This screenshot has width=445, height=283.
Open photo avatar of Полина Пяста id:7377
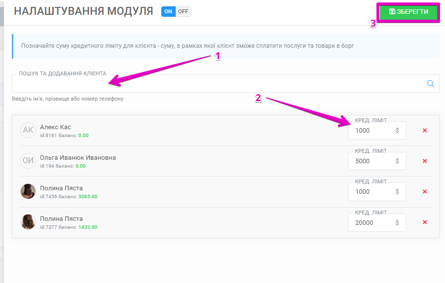[28, 222]
